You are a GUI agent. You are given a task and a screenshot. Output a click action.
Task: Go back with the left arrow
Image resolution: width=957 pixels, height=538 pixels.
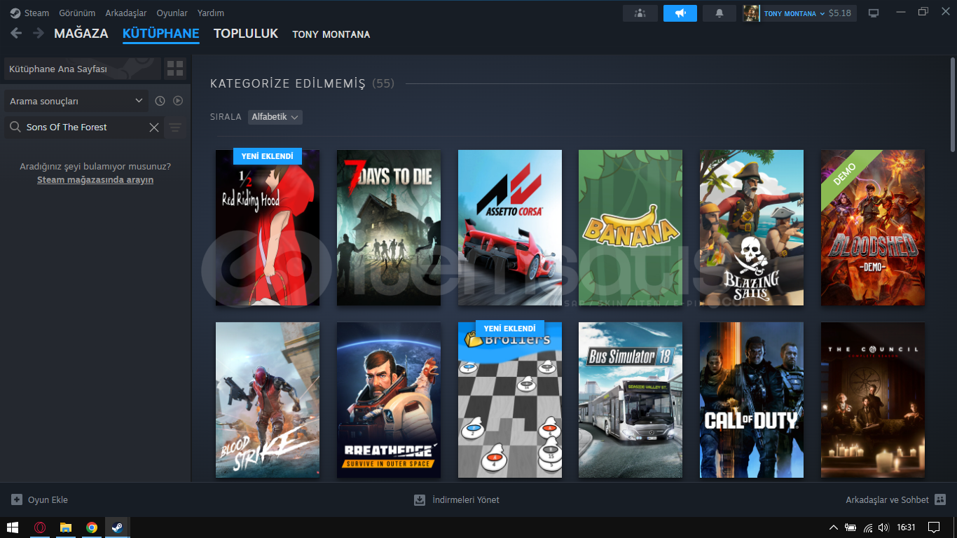[16, 33]
